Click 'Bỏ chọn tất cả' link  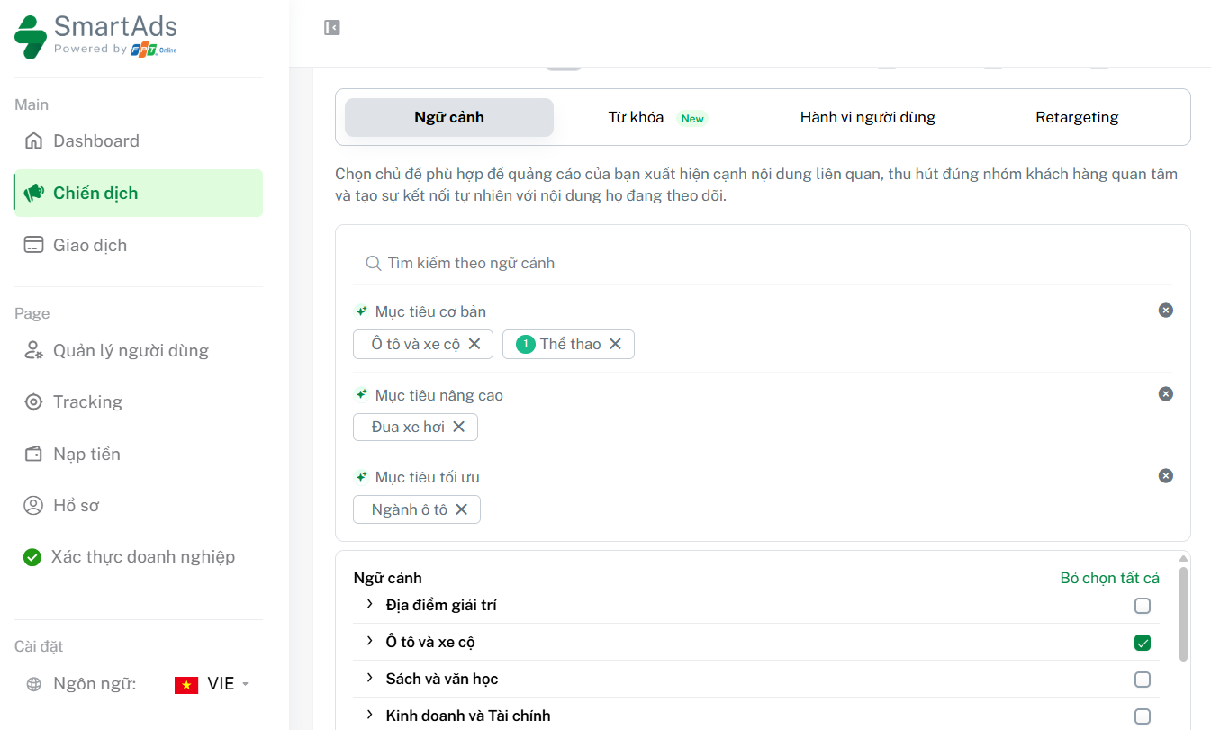tap(1109, 578)
